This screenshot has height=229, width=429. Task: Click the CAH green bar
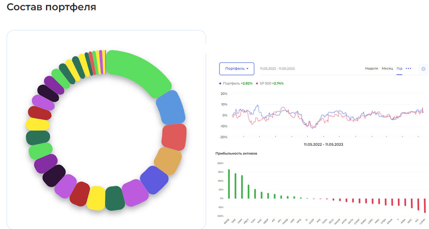coord(255,194)
